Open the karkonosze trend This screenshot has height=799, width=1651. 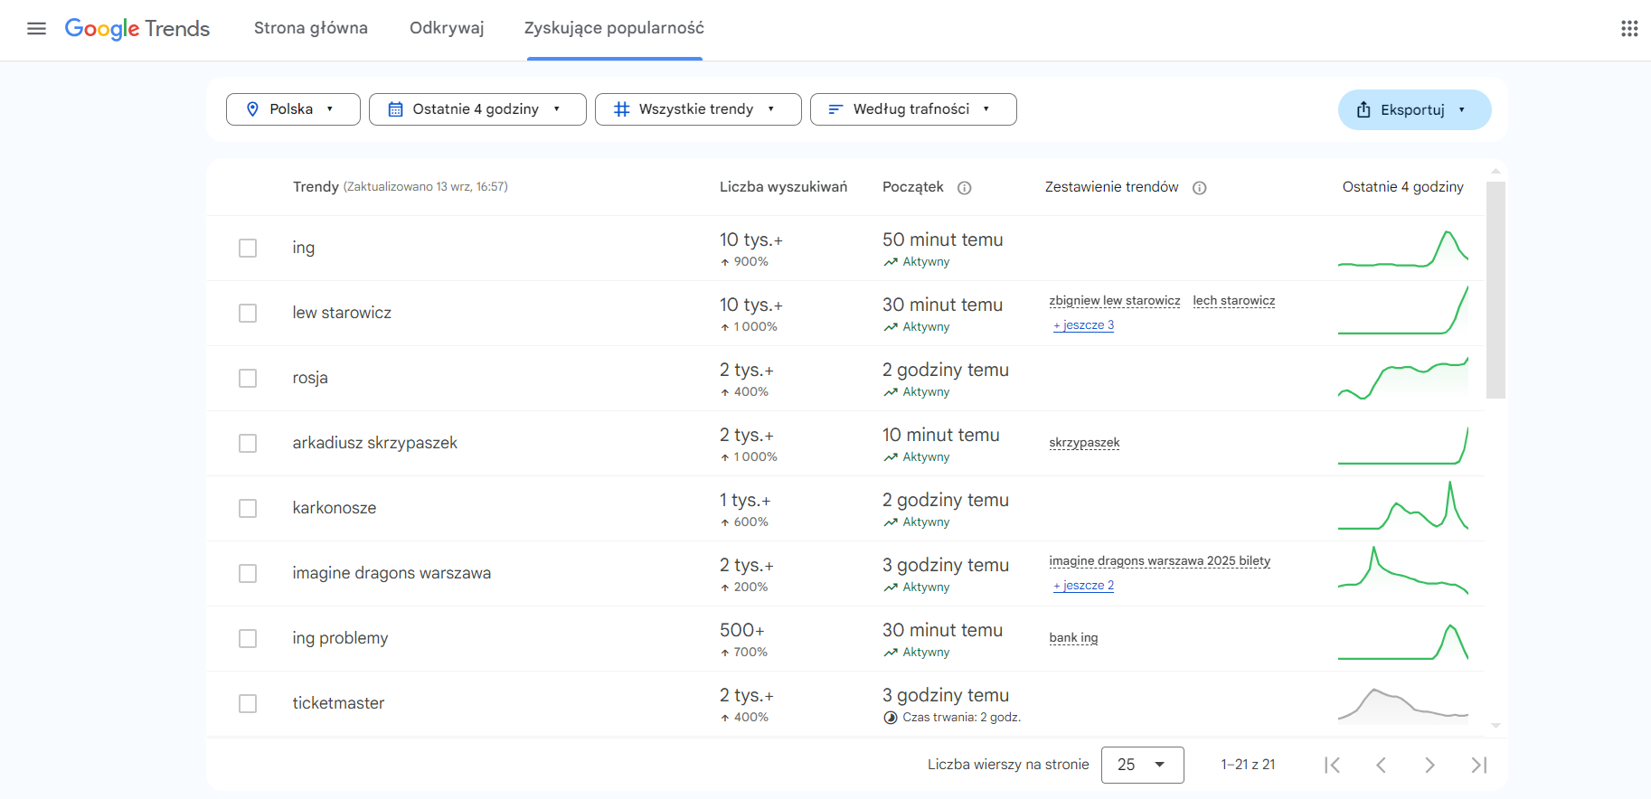[x=335, y=508]
